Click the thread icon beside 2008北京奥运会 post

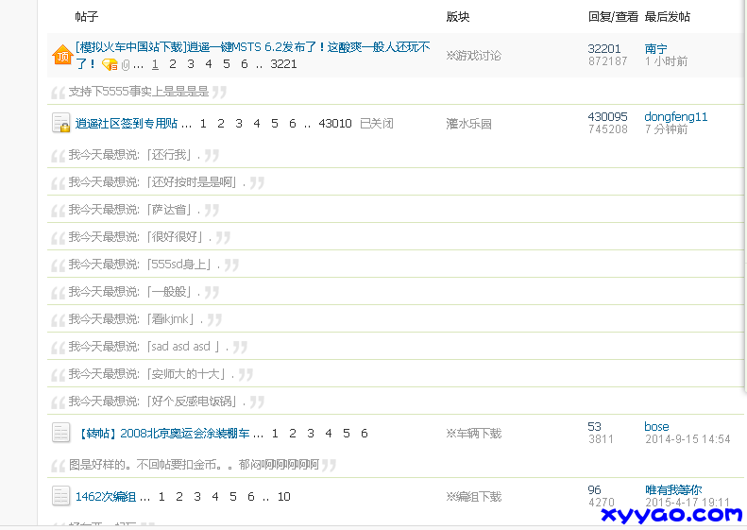(61, 433)
